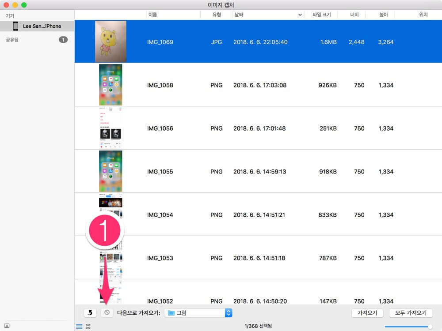Click the IMG_1055 file name
The height and width of the screenshot is (331, 442).
tap(160, 172)
